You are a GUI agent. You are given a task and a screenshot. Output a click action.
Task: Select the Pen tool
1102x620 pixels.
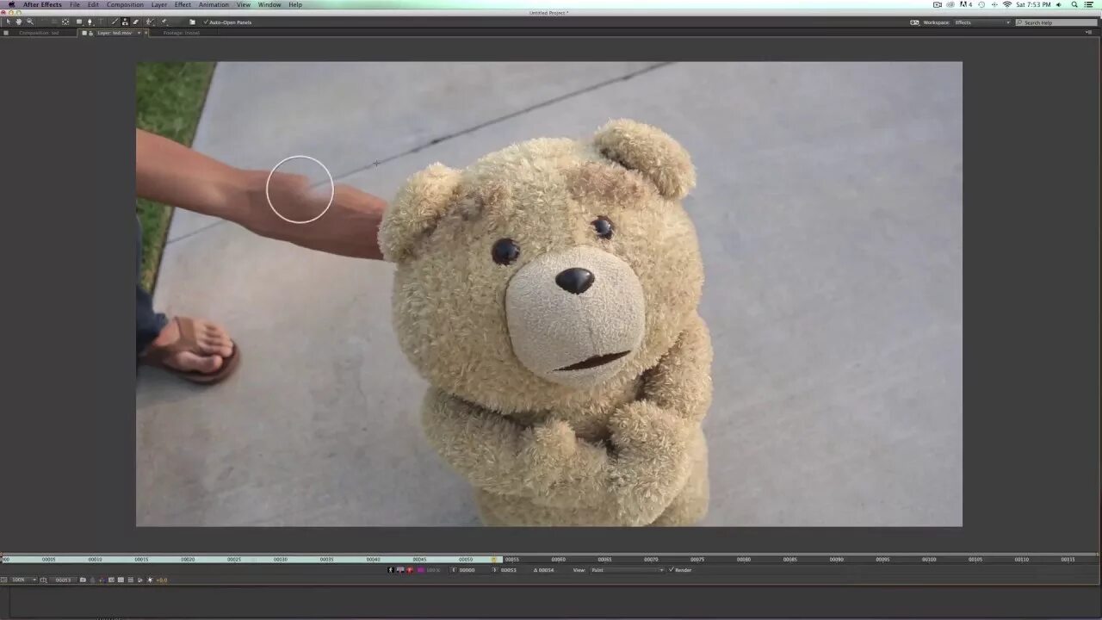[x=90, y=22]
